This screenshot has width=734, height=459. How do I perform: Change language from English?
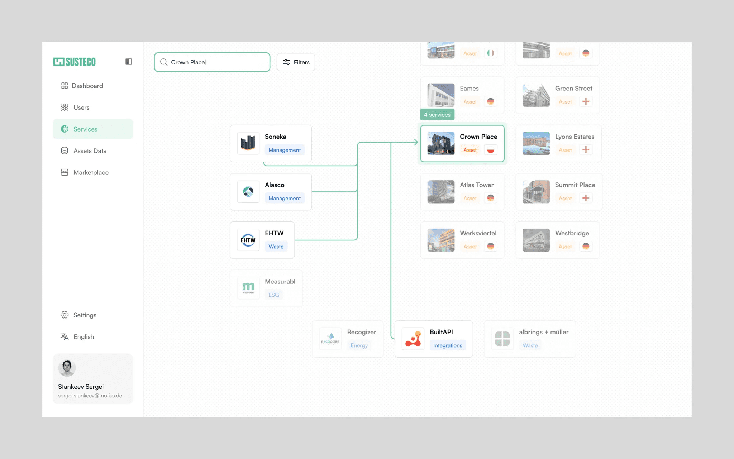coord(84,337)
